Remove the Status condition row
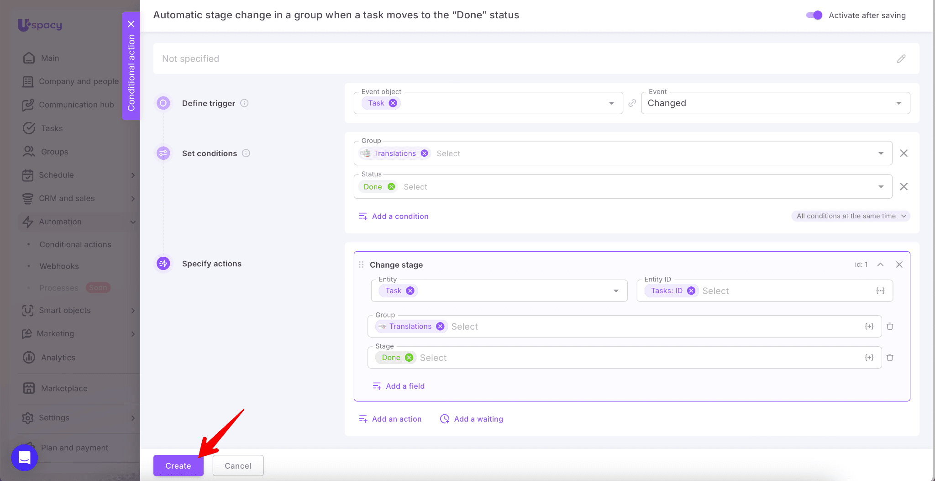The image size is (935, 481). (903, 187)
